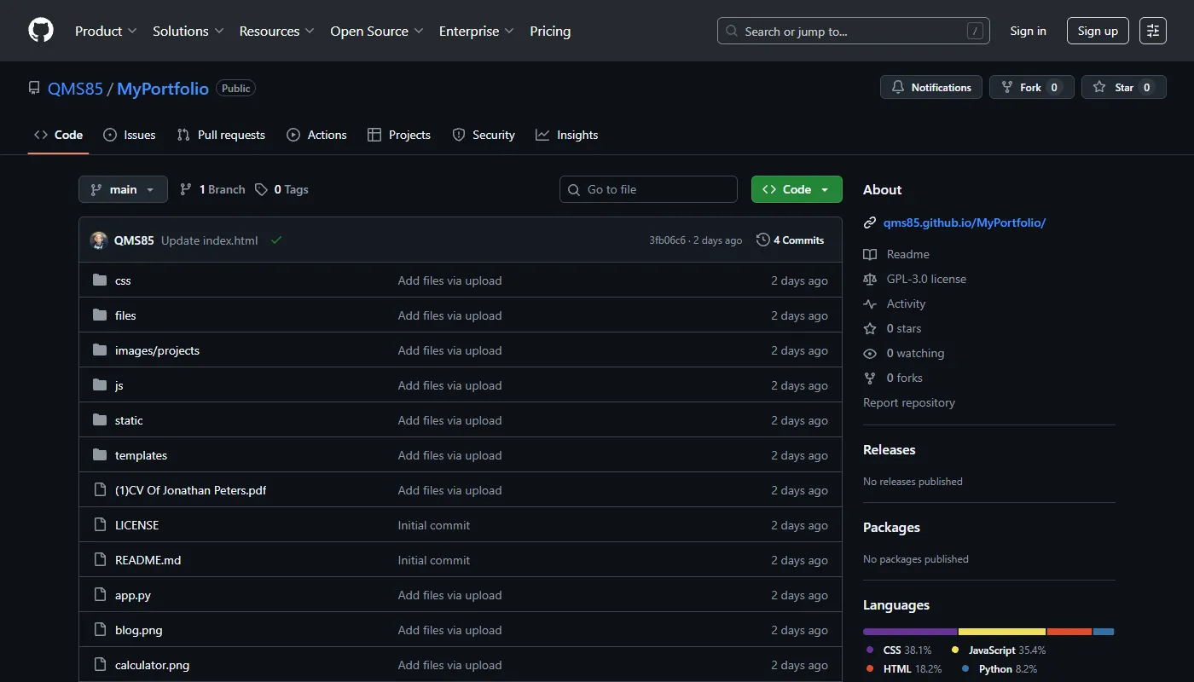Screen dimensions: 1194x682
Task: View the 1 Branch link
Action: (x=212, y=189)
